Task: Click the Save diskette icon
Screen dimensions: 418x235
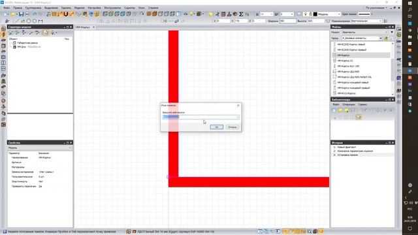Action: click(21, 14)
